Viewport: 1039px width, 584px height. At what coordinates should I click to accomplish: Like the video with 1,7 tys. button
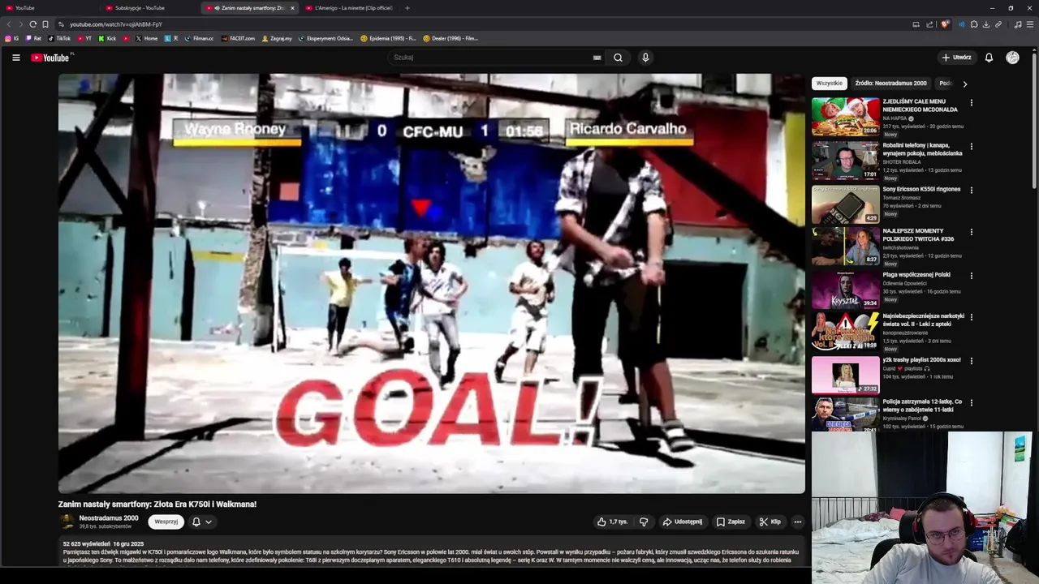[x=613, y=522]
